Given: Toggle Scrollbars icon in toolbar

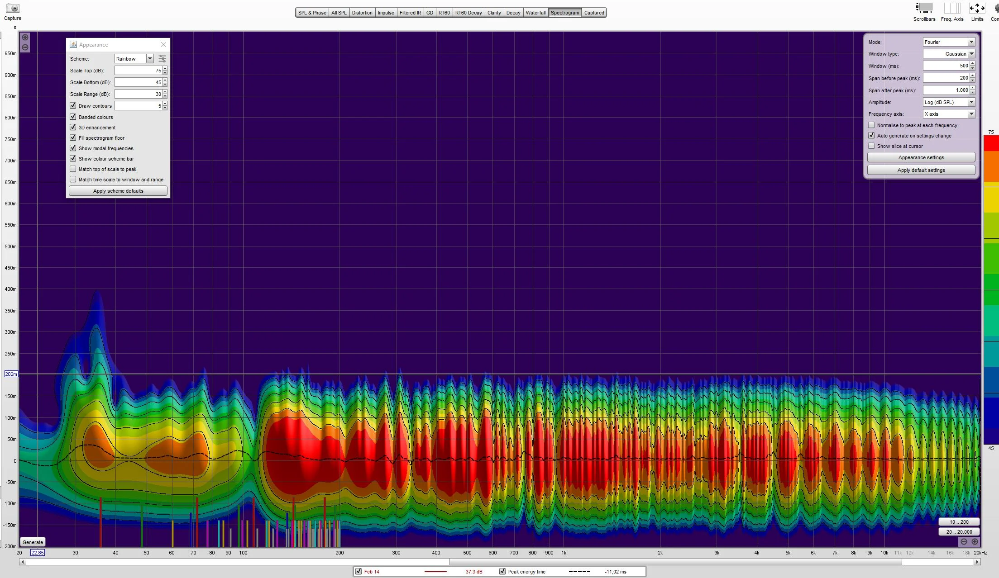Looking at the screenshot, I should [924, 8].
